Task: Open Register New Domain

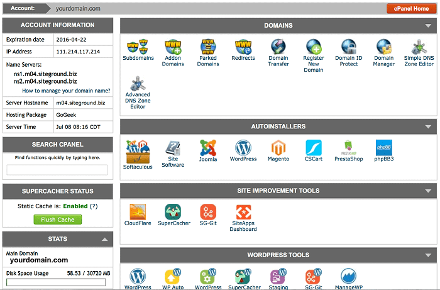Action: (x=314, y=55)
